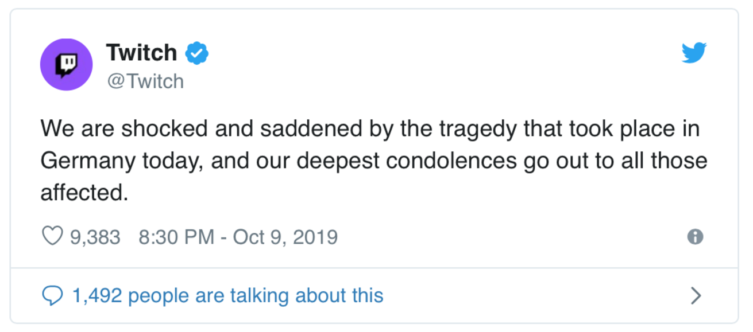753x332 pixels.
Task: Click the word "affected." in tweet
Action: [x=84, y=193]
